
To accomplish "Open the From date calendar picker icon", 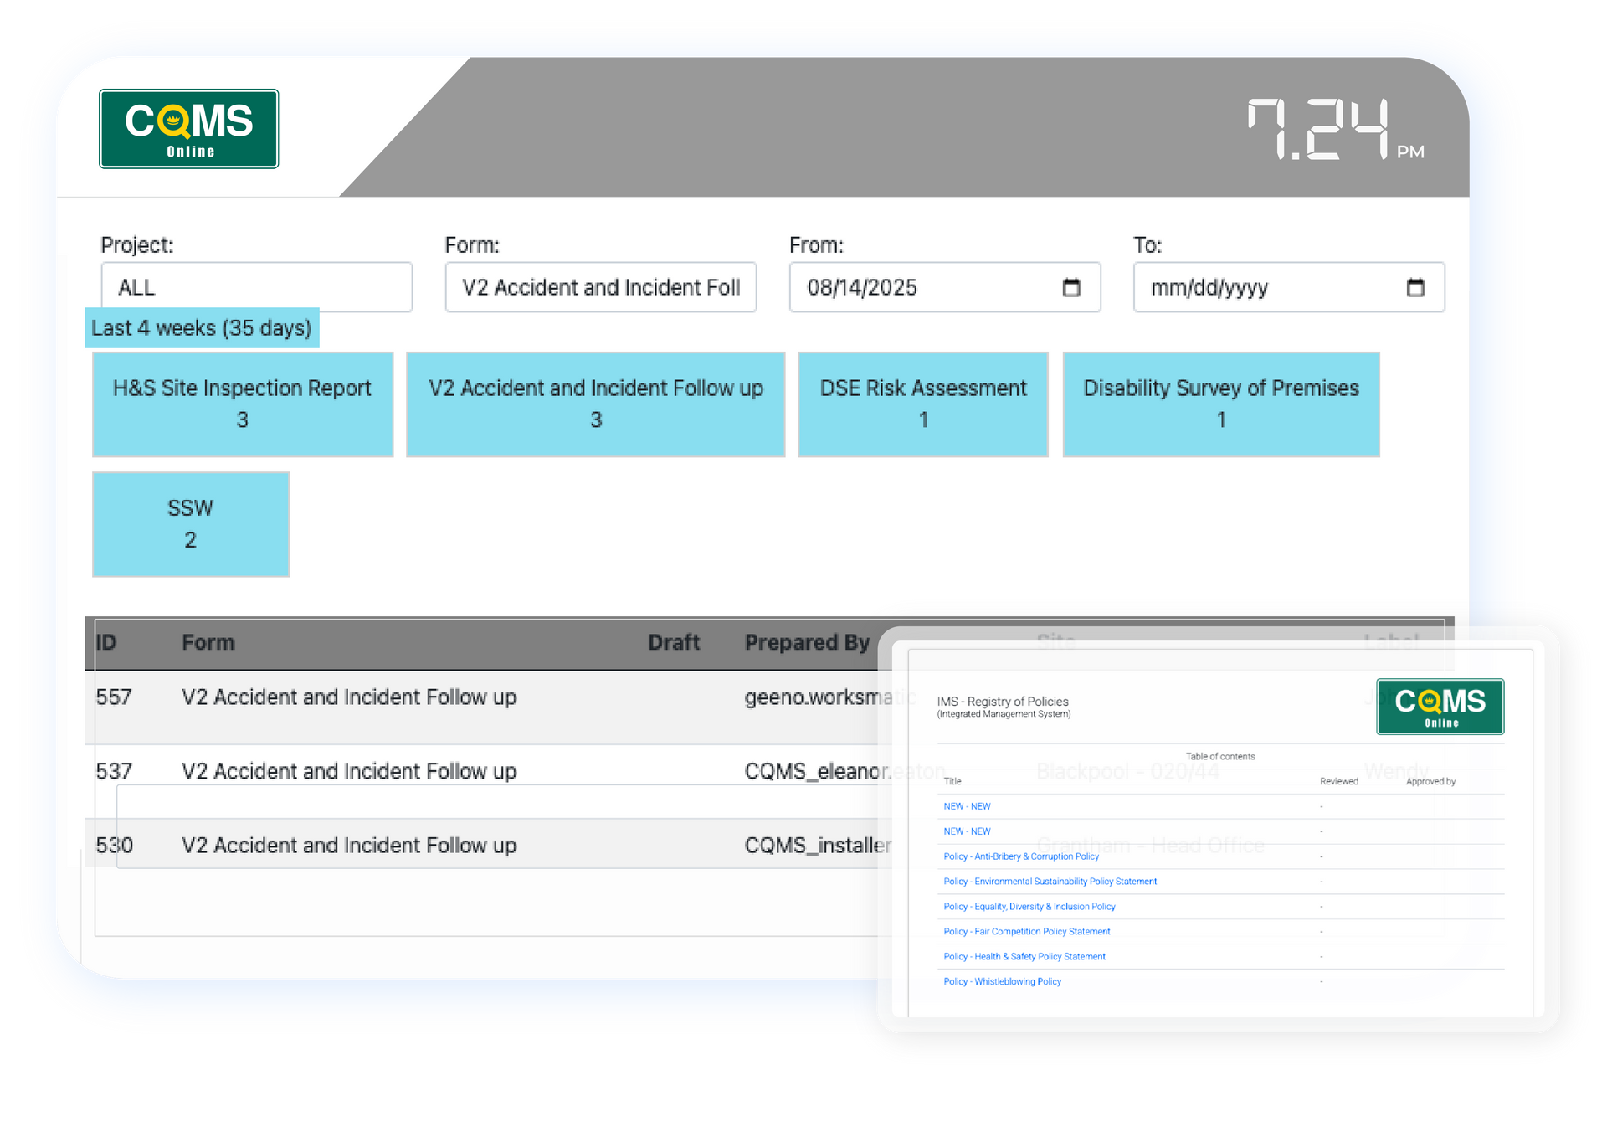I will coord(1070,287).
